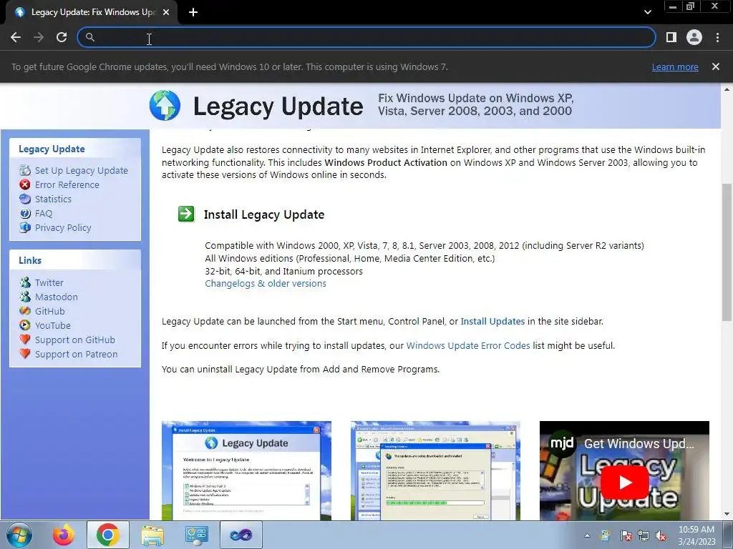The image size is (733, 549).
Task: Click the Statistics pie chart icon
Action: pyautogui.click(x=25, y=199)
